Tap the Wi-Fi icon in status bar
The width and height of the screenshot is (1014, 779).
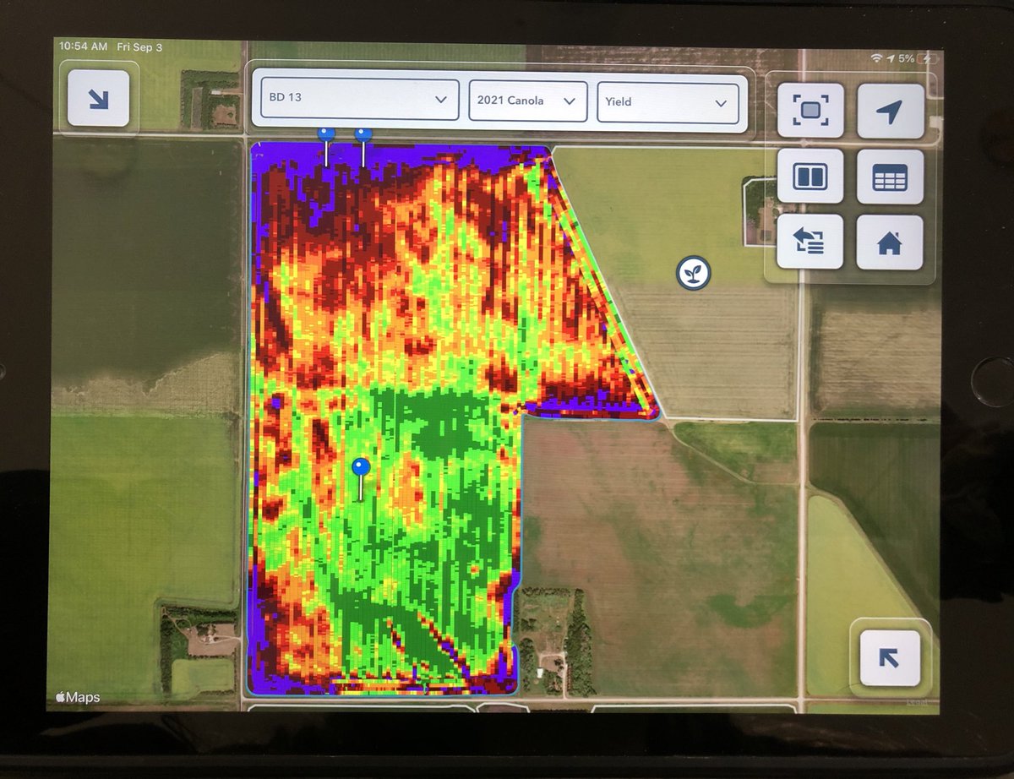click(x=877, y=57)
